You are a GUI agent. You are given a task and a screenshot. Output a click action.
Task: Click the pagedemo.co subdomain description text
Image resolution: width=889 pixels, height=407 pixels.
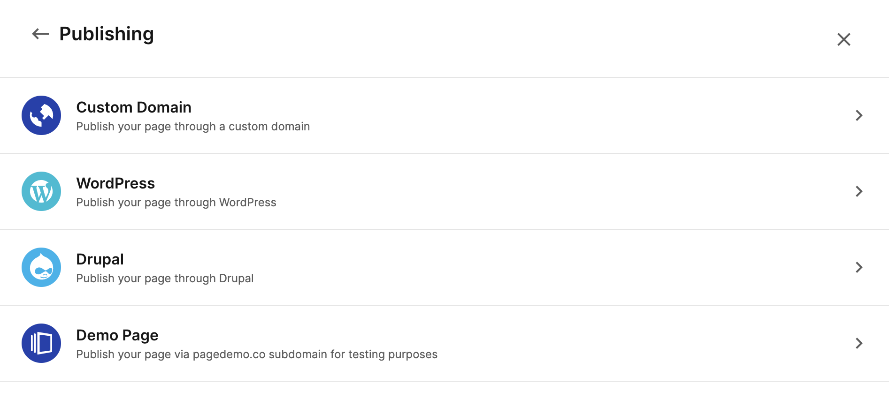pos(257,354)
